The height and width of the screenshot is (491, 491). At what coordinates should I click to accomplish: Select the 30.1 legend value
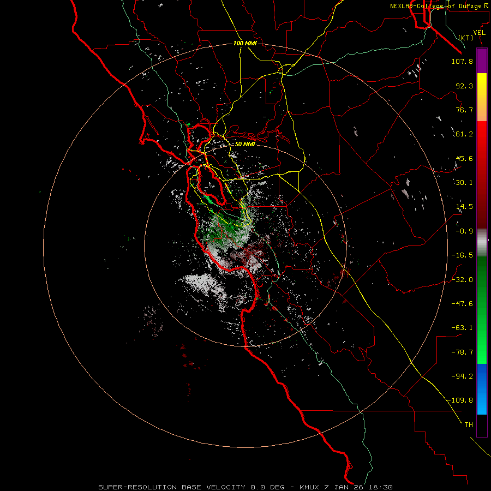(464, 183)
